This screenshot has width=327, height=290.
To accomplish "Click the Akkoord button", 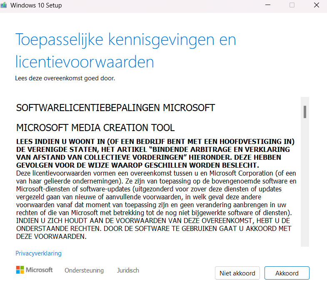I will 287,273.
